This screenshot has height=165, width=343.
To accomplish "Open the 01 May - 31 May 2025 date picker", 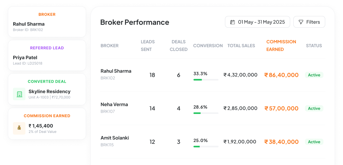I will (x=257, y=22).
